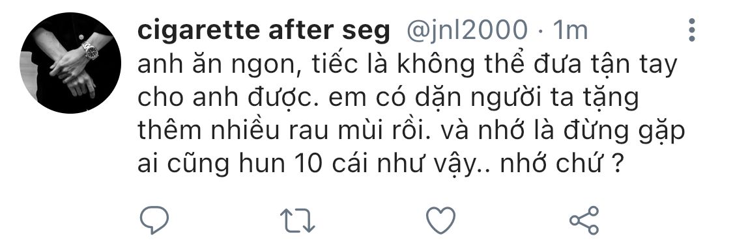Share the tweet via the share icon
This screenshot has width=733, height=243.
tap(584, 220)
